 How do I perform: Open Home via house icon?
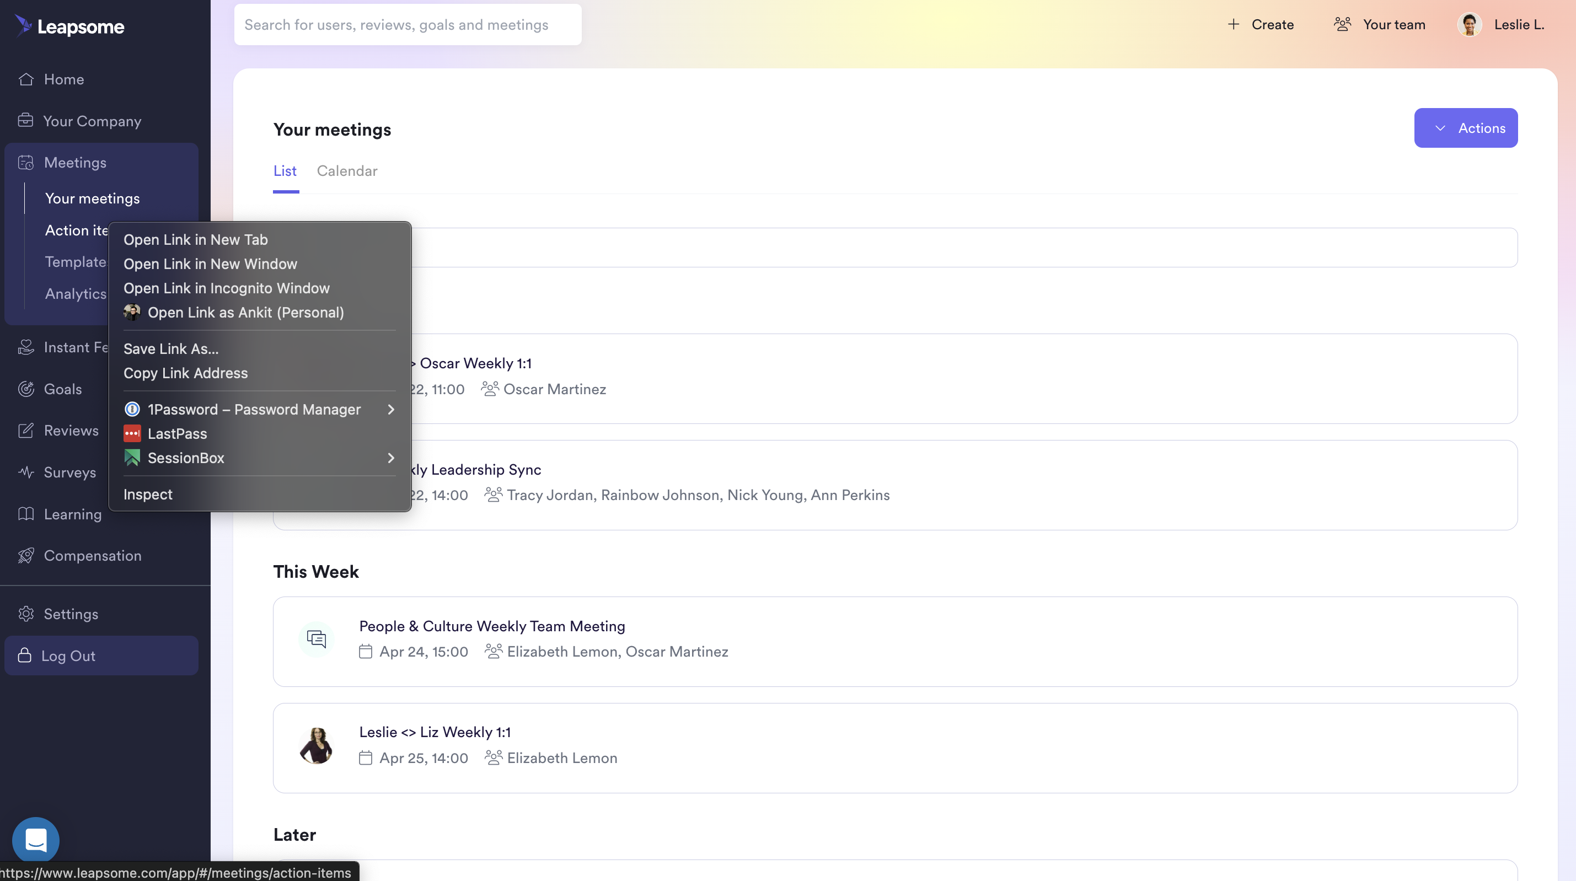coord(26,79)
